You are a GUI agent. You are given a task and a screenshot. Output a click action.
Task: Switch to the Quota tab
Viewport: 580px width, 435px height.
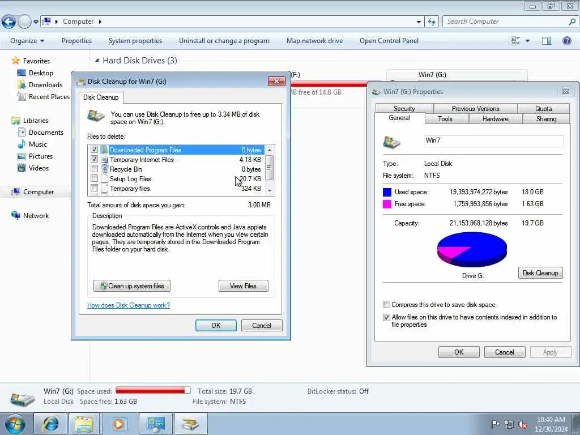click(543, 108)
